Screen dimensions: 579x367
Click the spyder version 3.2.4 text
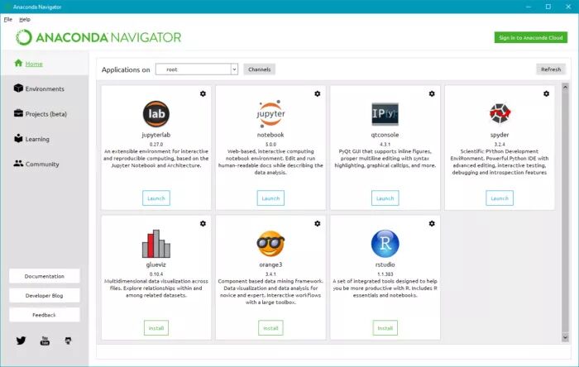click(500, 144)
